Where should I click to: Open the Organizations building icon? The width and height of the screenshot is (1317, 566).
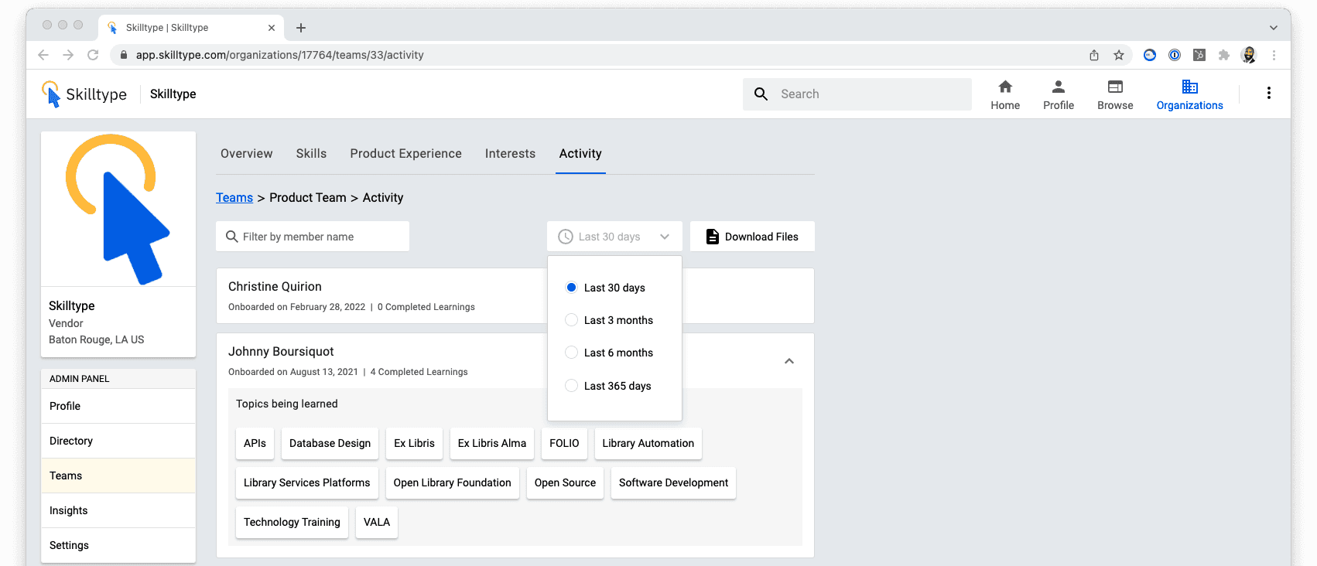1189,87
